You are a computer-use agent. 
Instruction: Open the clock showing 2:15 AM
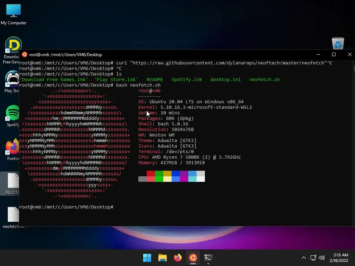click(339, 258)
